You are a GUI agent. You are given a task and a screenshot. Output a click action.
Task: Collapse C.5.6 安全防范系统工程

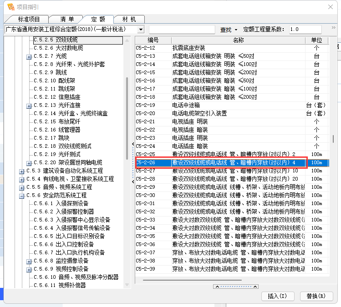(21, 196)
